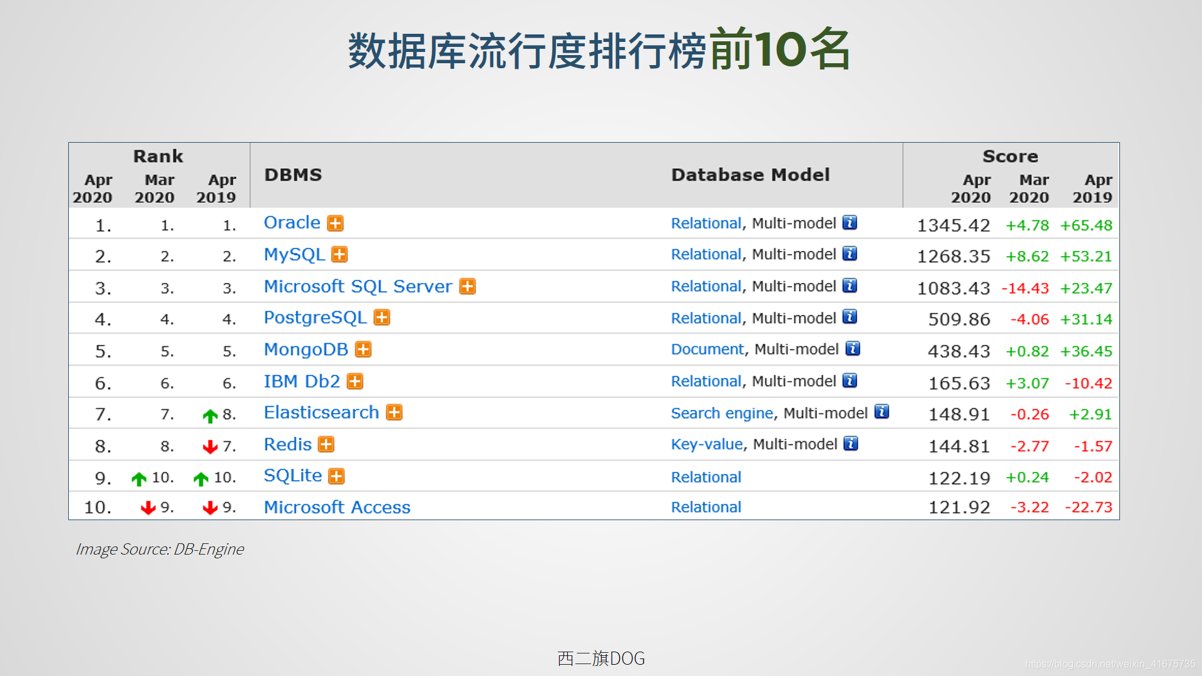Viewport: 1202px width, 676px height.
Task: Click the plus icon next to MongoDB
Action: 363,350
